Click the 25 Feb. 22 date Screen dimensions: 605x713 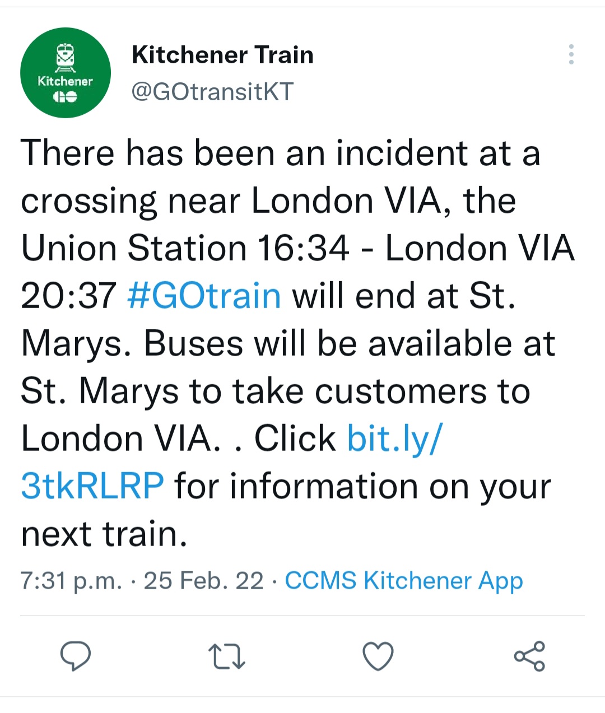click(203, 581)
